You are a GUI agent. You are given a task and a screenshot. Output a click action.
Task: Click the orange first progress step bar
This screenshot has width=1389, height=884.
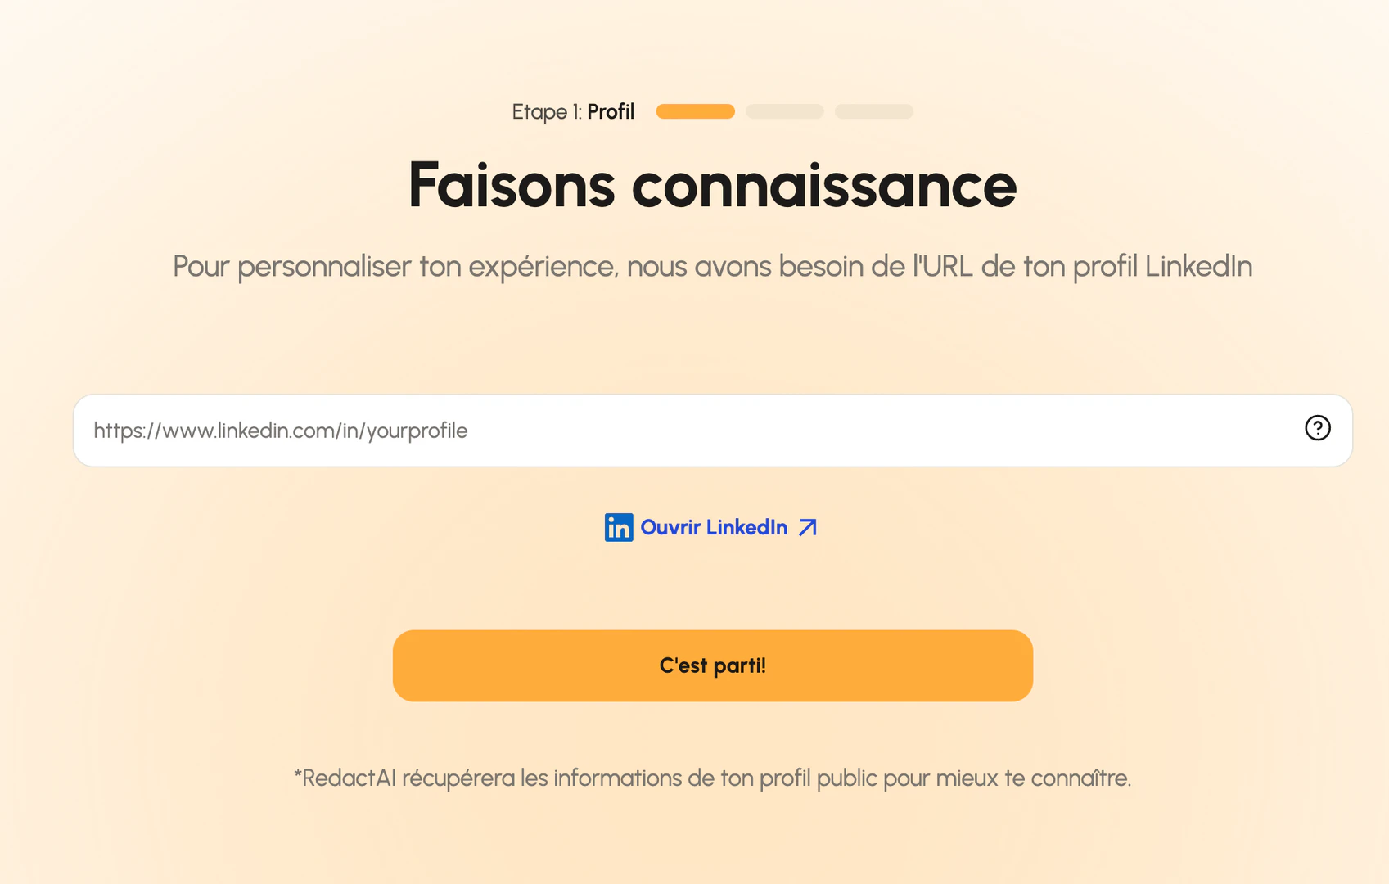(x=695, y=111)
